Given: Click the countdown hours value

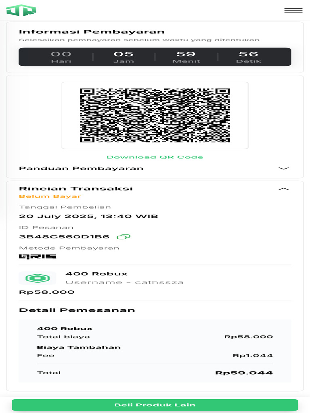Looking at the screenshot, I should (124, 54).
